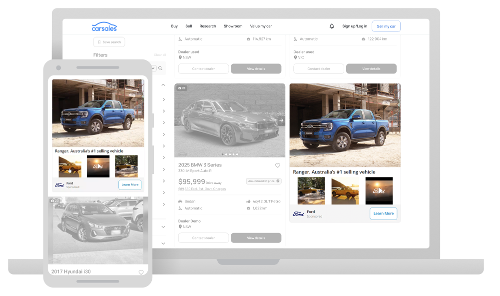
Task: Click the Ford logo in the laptop ad
Action: coord(299,214)
